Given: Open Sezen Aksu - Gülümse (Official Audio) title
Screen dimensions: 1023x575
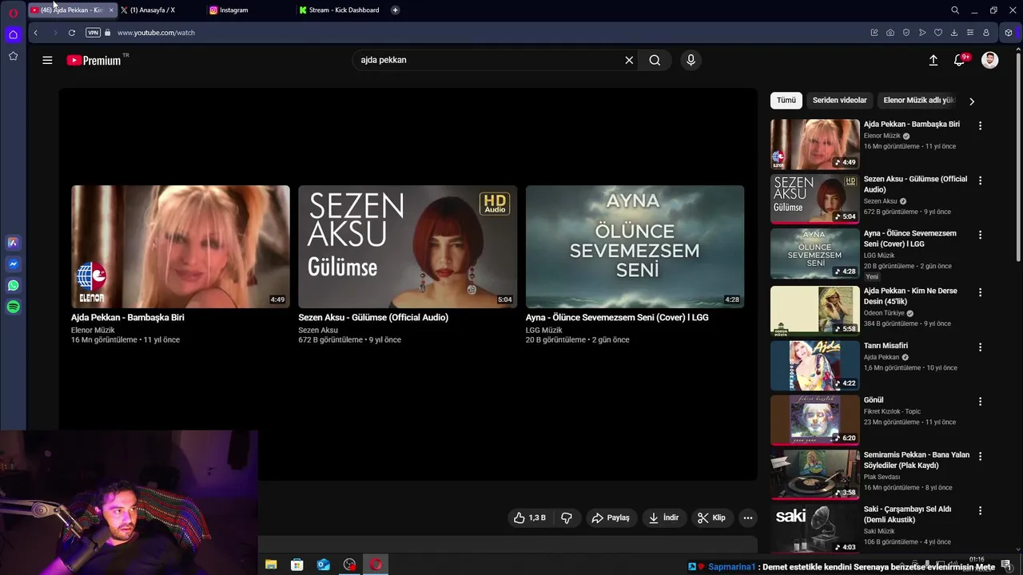Looking at the screenshot, I should click(x=373, y=317).
